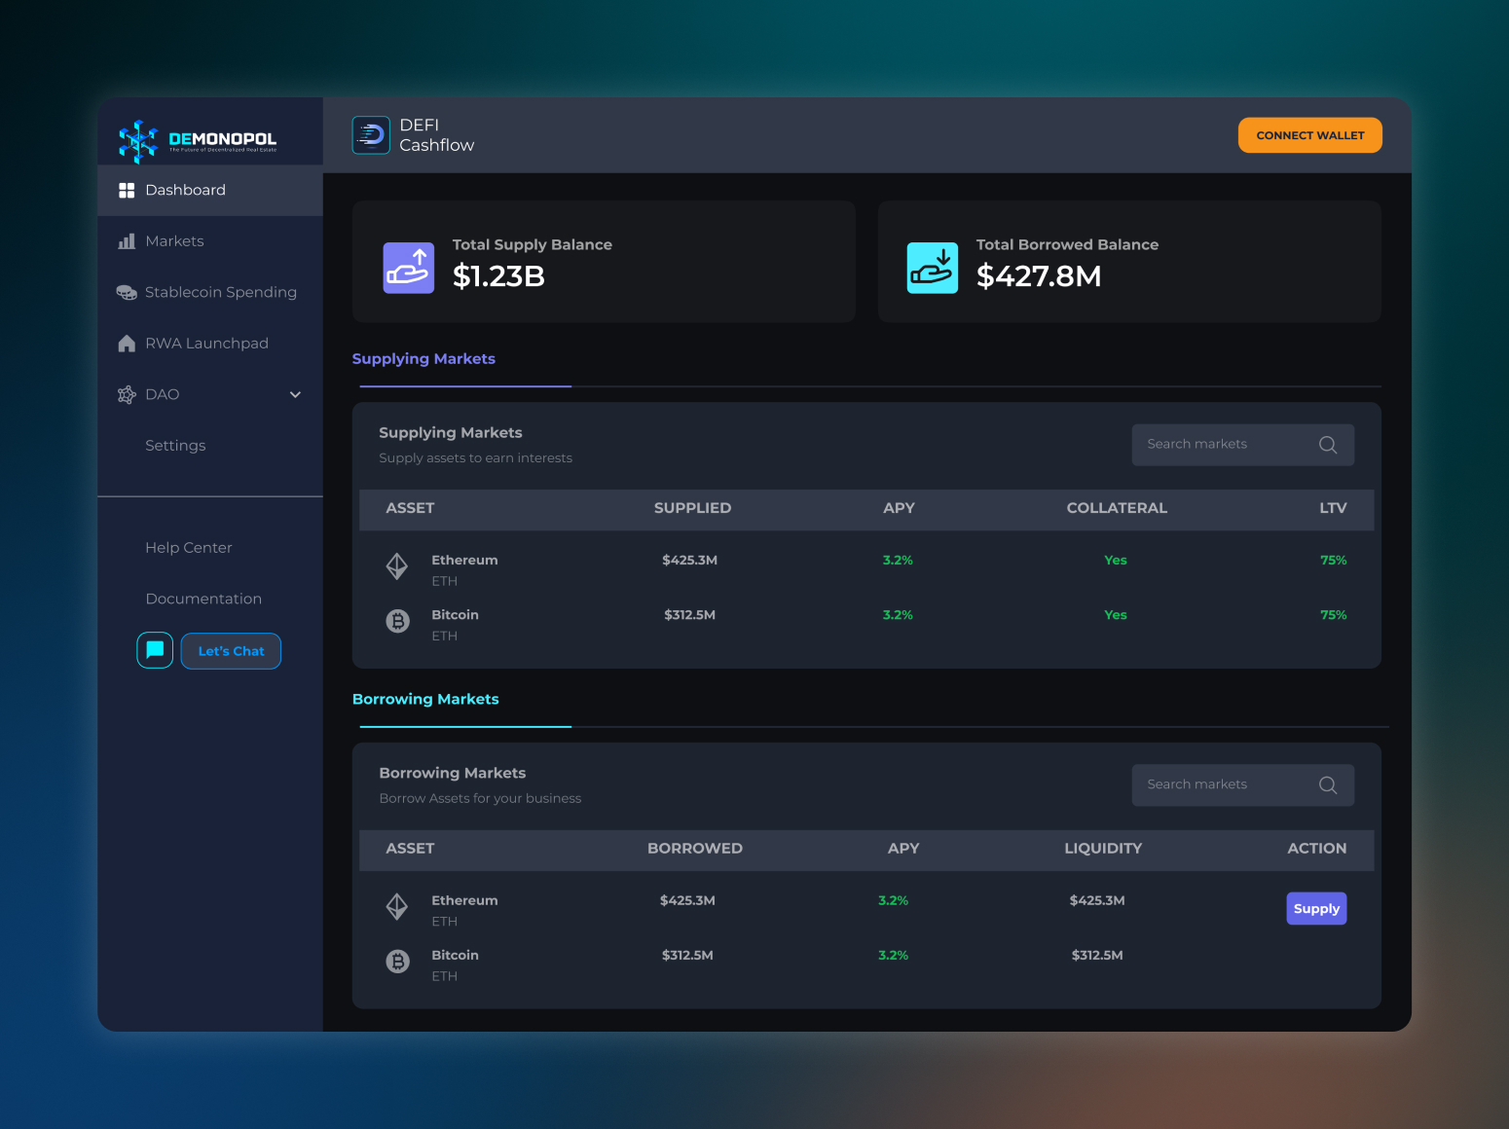Image resolution: width=1509 pixels, height=1129 pixels.
Task: Click the RWA Launchpad house icon
Action: pyautogui.click(x=127, y=344)
